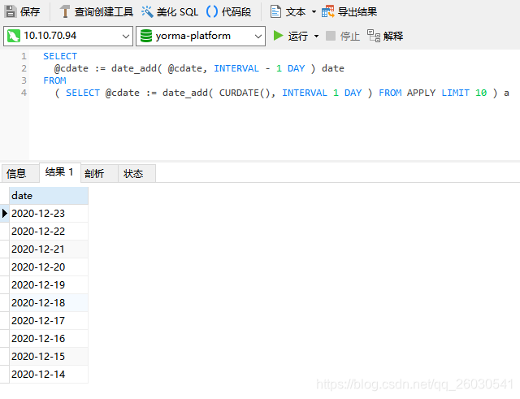Switch to the Profile (剖析) tab
520x399 pixels.
[x=99, y=173]
